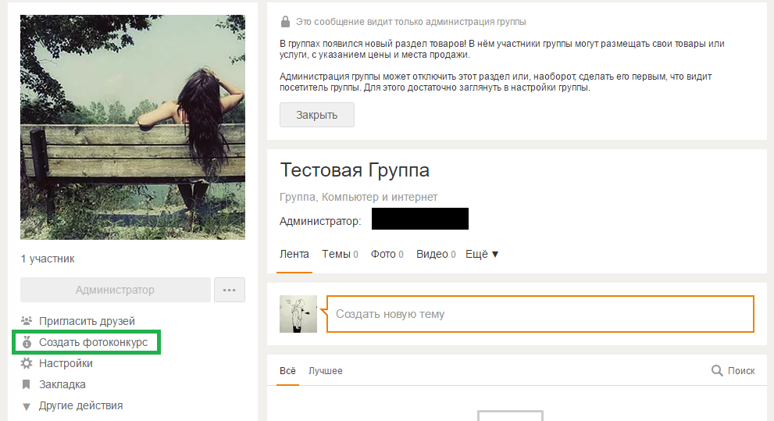
Task: Open the Ещё dropdown menu
Action: (x=482, y=254)
